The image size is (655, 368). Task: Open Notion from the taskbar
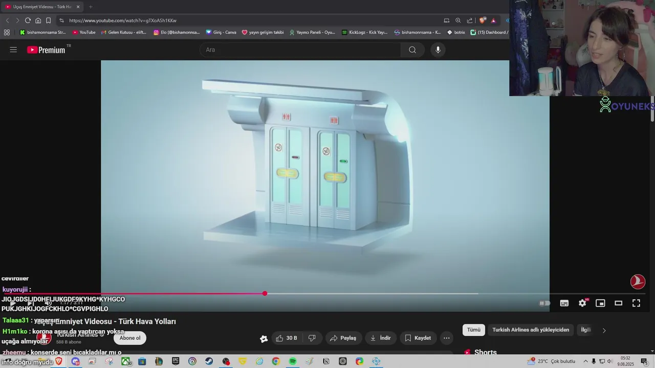(326, 361)
